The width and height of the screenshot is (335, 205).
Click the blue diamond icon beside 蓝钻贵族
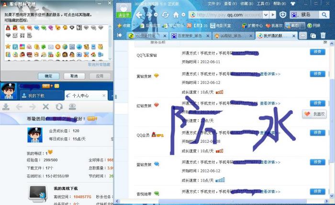point(156,164)
